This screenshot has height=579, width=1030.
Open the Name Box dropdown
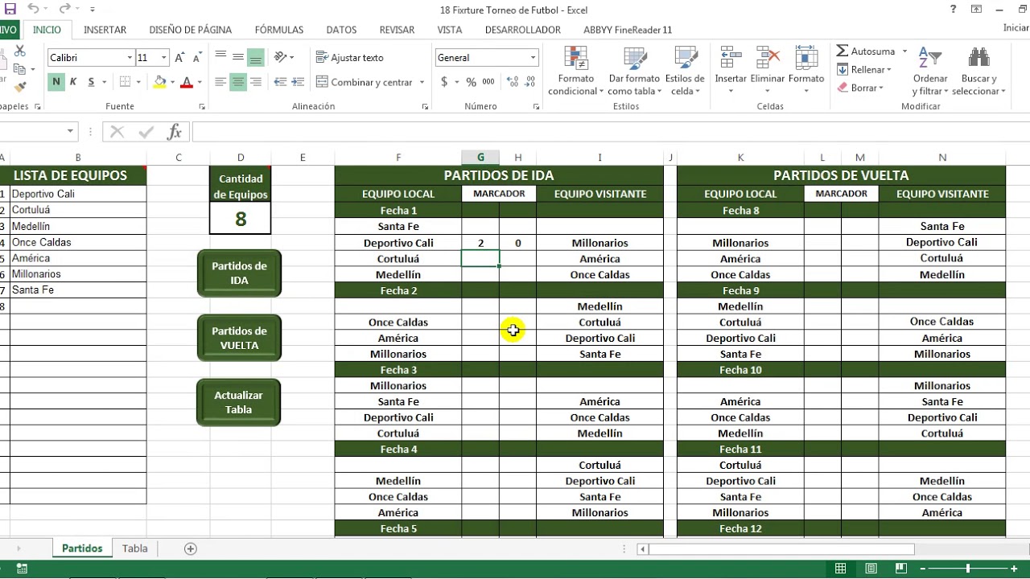pos(70,131)
